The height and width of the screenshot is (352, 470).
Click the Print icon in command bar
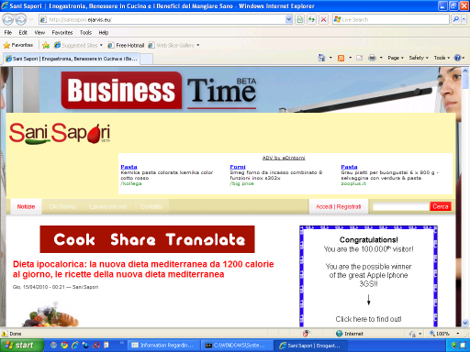pyautogui.click(x=372, y=58)
